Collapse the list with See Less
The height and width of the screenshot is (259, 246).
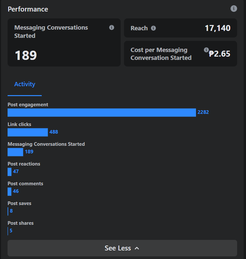122,248
